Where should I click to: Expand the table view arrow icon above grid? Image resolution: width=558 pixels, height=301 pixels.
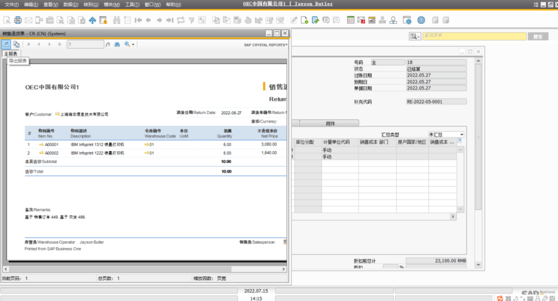click(459, 141)
